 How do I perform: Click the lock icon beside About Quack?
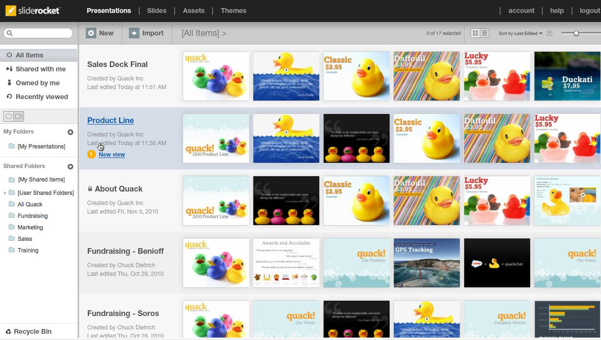pyautogui.click(x=90, y=189)
